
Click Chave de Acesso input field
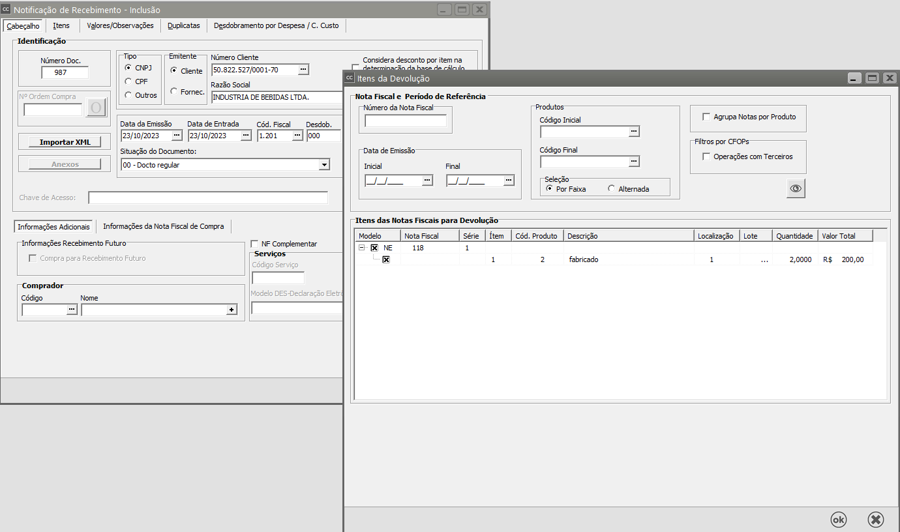point(208,198)
